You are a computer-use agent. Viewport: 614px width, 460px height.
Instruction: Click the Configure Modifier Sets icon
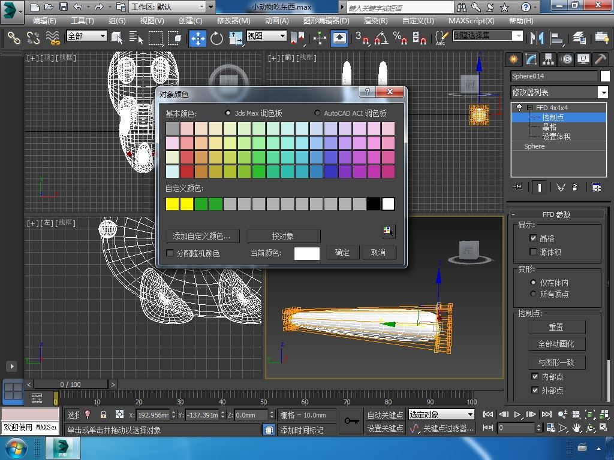point(597,187)
